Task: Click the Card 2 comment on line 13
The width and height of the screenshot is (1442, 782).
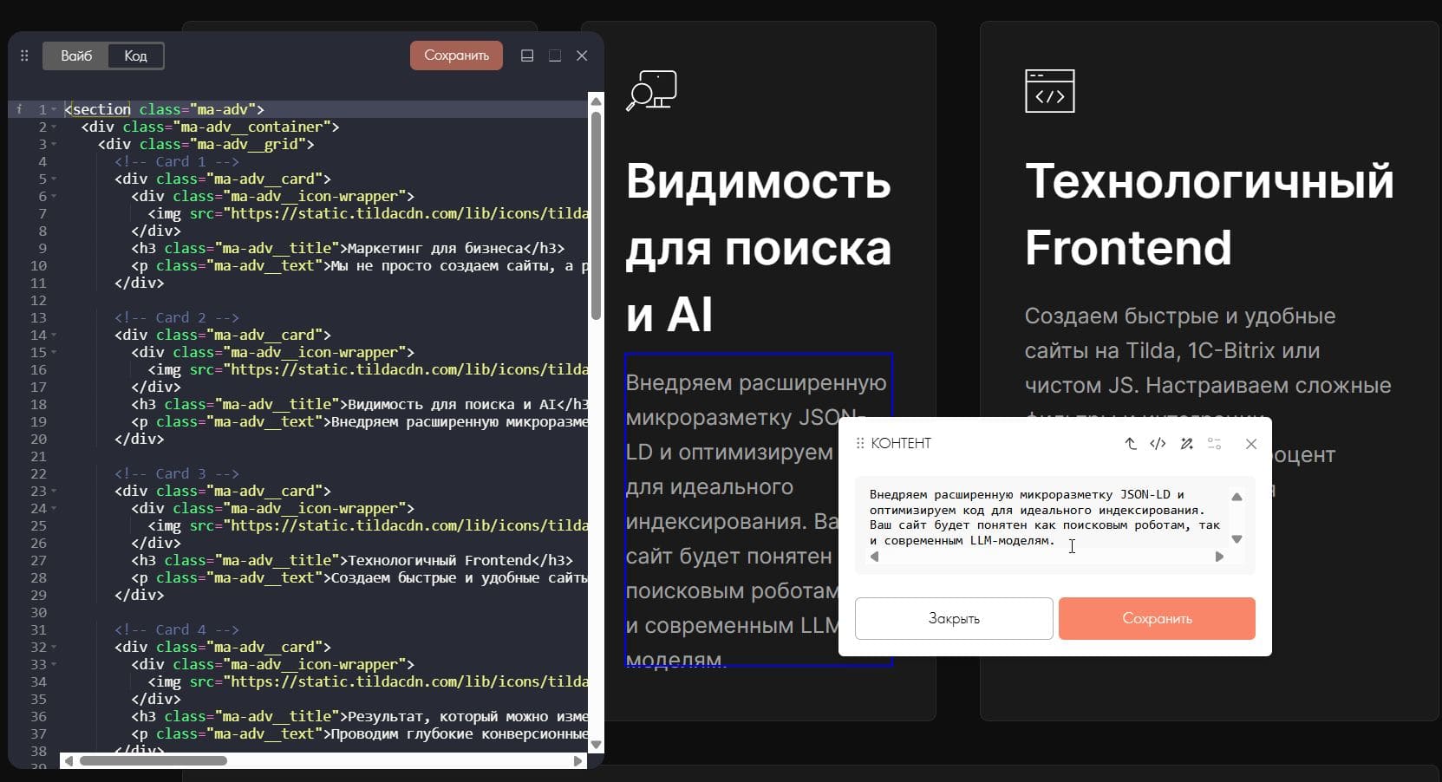Action: (x=177, y=317)
